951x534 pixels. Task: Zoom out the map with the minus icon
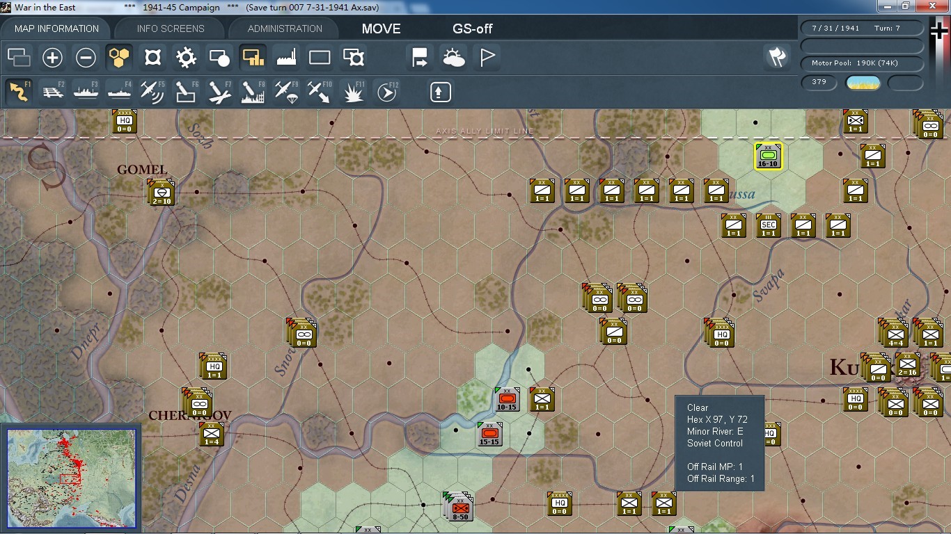pyautogui.click(x=86, y=58)
